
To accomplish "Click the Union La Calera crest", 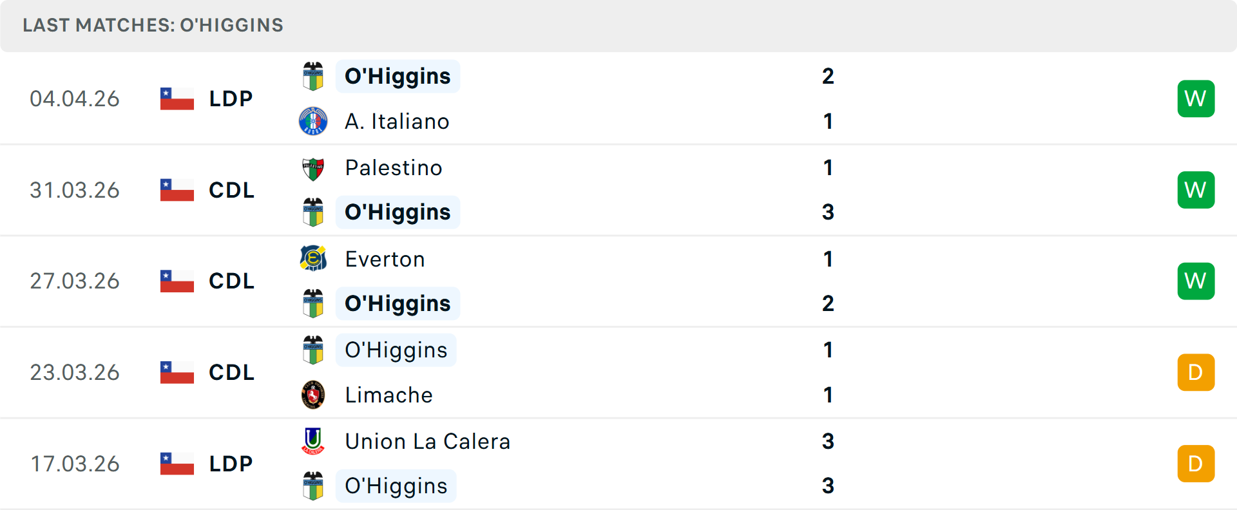I will 313,441.
